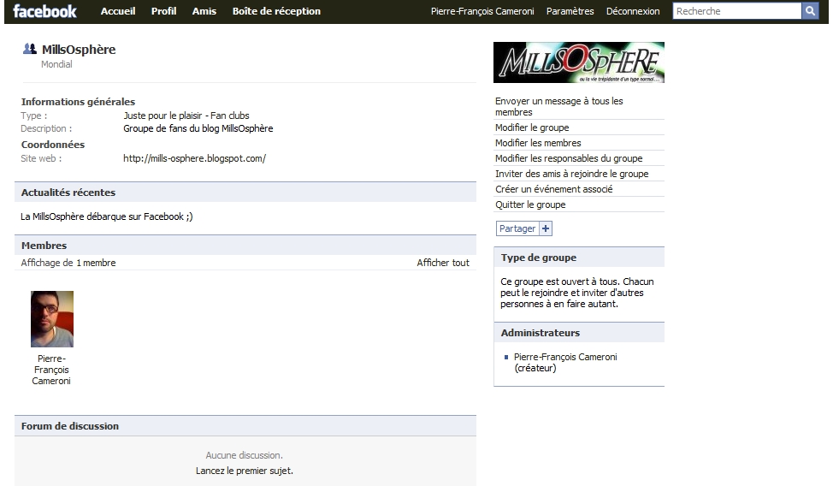
Task: Click the Mondial network label
Action: click(x=56, y=64)
